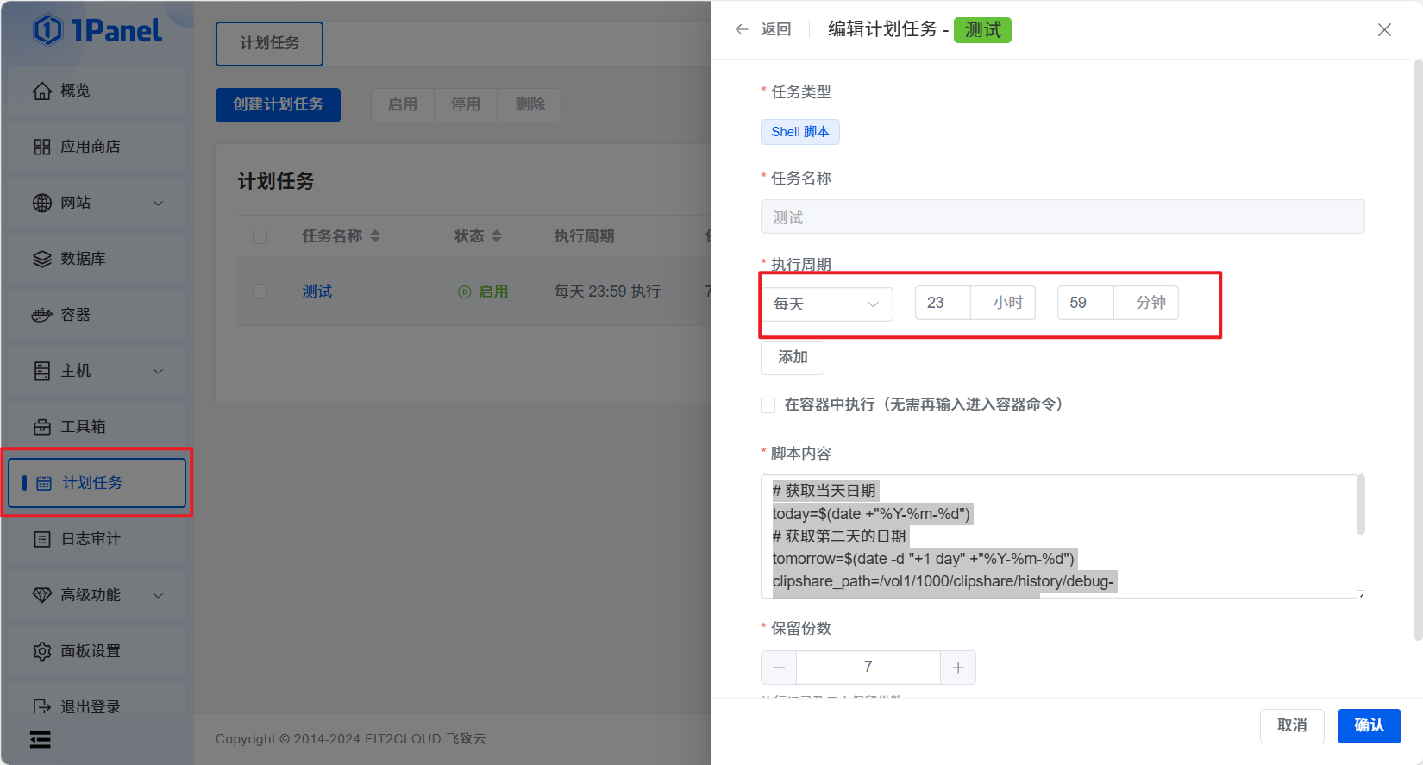The image size is (1423, 765).
Task: Click the panel settings gear icon
Action: click(x=42, y=651)
